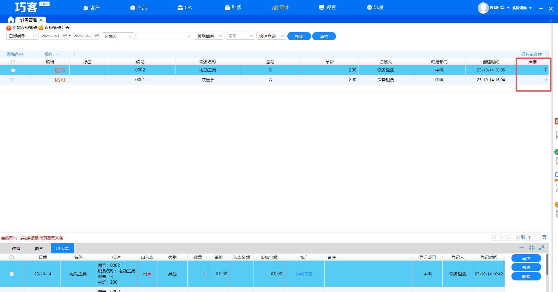558x292 pixels.
Task: Expand the 日期类型 dropdown
Action: pyautogui.click(x=23, y=36)
